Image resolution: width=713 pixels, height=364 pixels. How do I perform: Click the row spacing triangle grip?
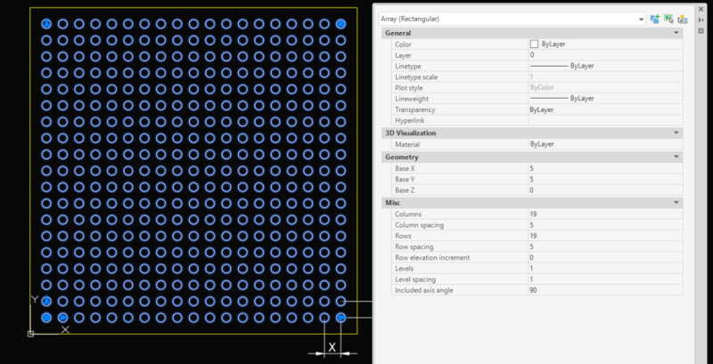[x=46, y=301]
